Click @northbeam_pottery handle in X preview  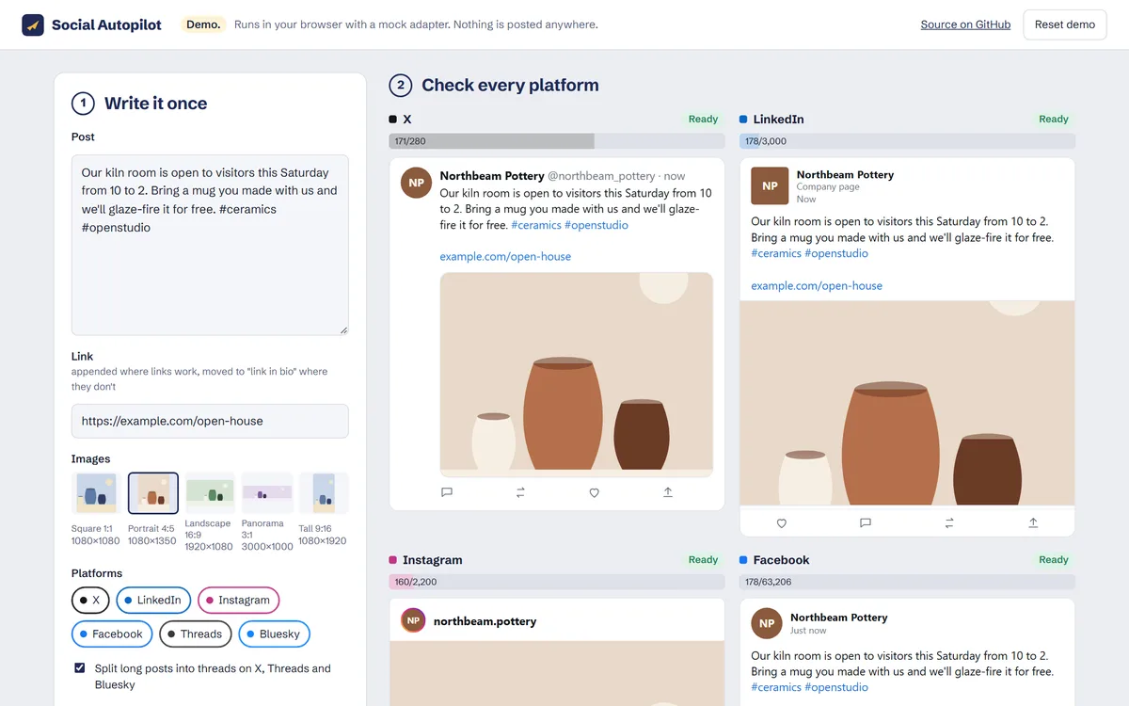(601, 176)
